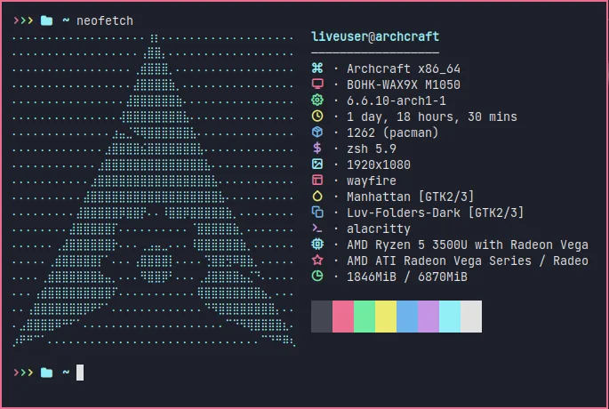
Task: Click the gear kernel icon beside 6.6.10-arch1-1
Action: [x=317, y=100]
